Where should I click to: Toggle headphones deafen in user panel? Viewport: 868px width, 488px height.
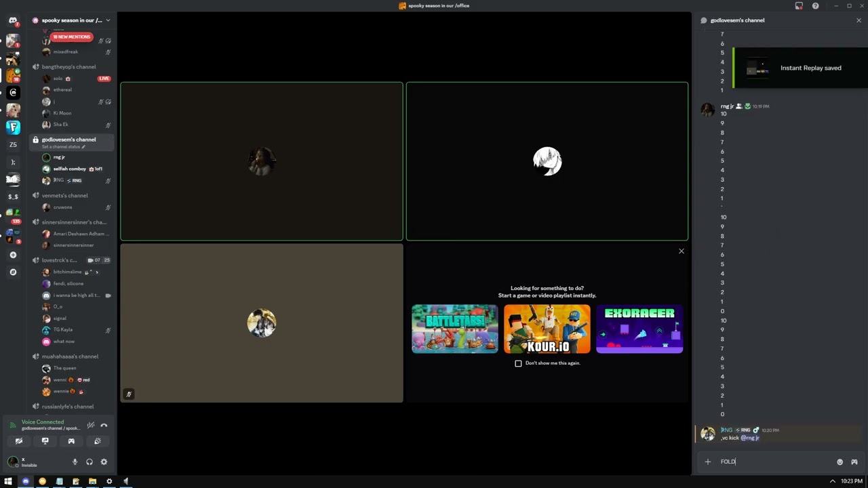(90, 462)
